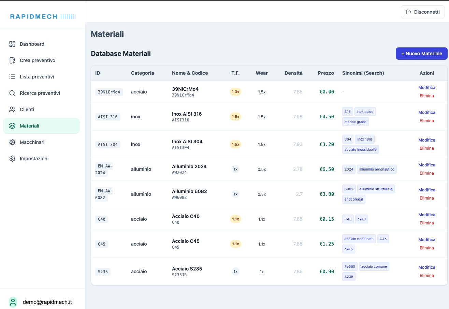Click the 'anticorodal' tag
Image resolution: width=449 pixels, height=309 pixels.
(x=353, y=199)
